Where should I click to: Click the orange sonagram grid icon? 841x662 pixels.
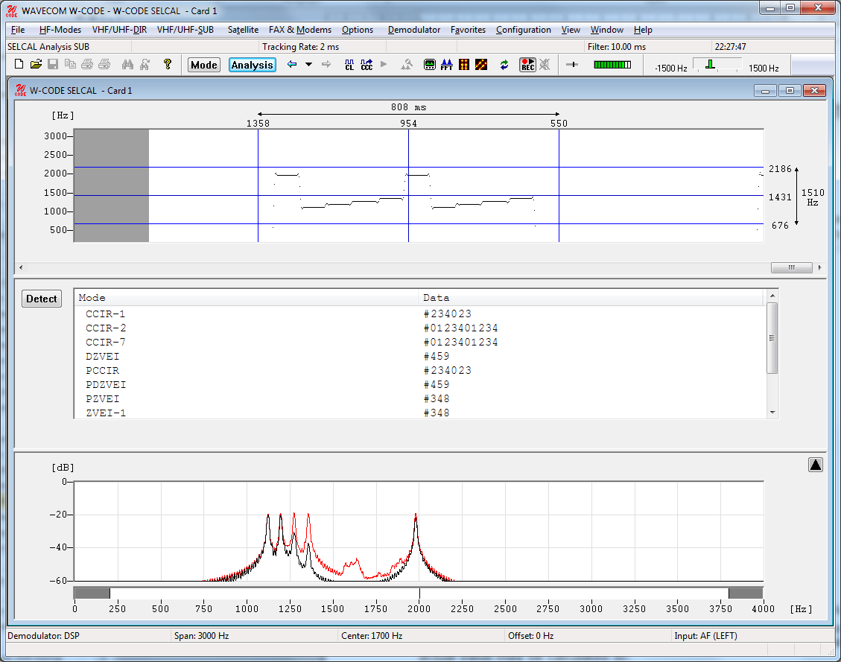(x=464, y=65)
